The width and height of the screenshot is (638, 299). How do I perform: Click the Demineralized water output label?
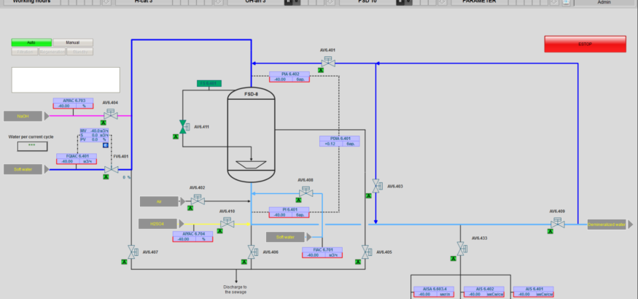(607, 224)
